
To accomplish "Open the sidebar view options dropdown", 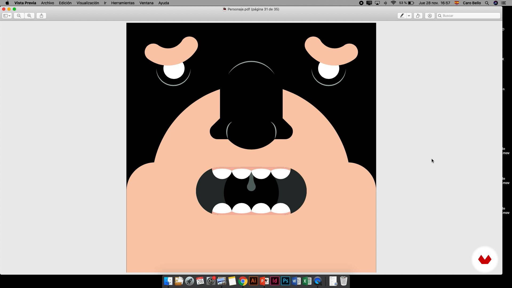I will [x=7, y=16].
